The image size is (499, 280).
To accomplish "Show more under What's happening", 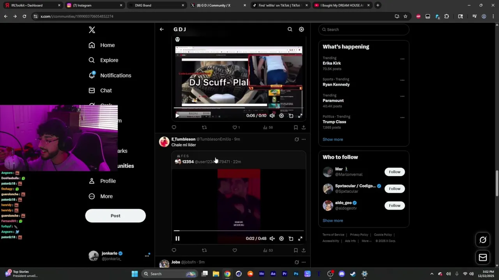I will [x=333, y=140].
